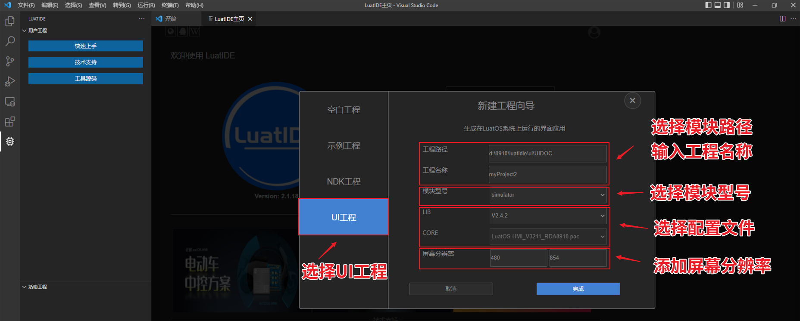Toggle the bottom panel layout
The image size is (800, 321).
(x=718, y=5)
